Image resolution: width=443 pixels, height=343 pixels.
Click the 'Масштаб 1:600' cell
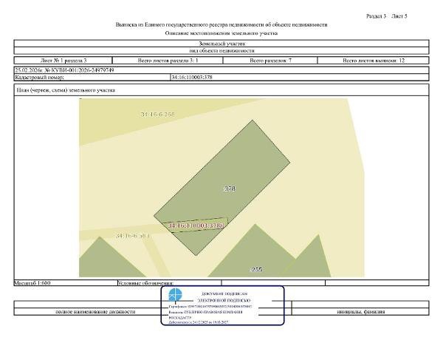(66, 283)
